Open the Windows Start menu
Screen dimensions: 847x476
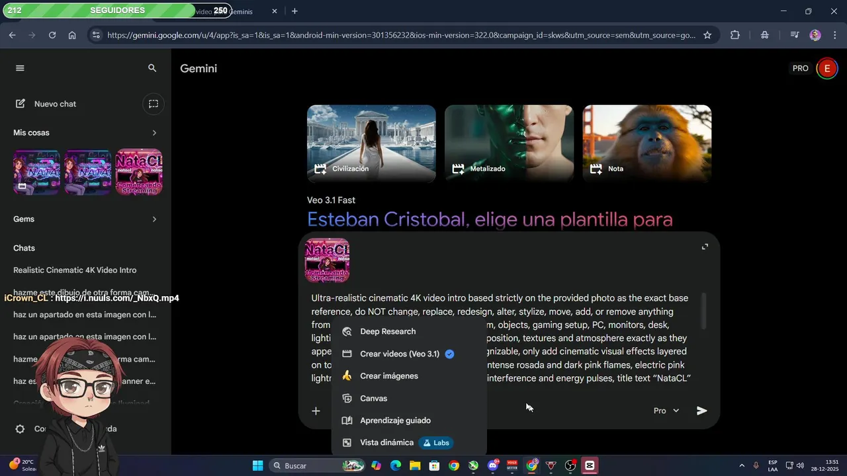click(x=258, y=466)
